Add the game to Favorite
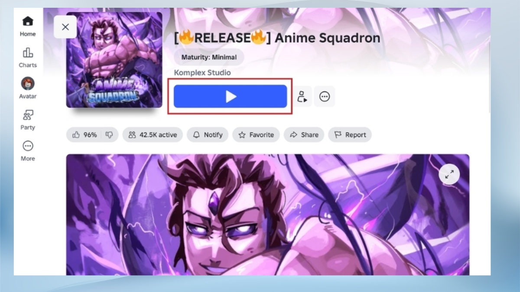This screenshot has height=292, width=520. click(256, 135)
